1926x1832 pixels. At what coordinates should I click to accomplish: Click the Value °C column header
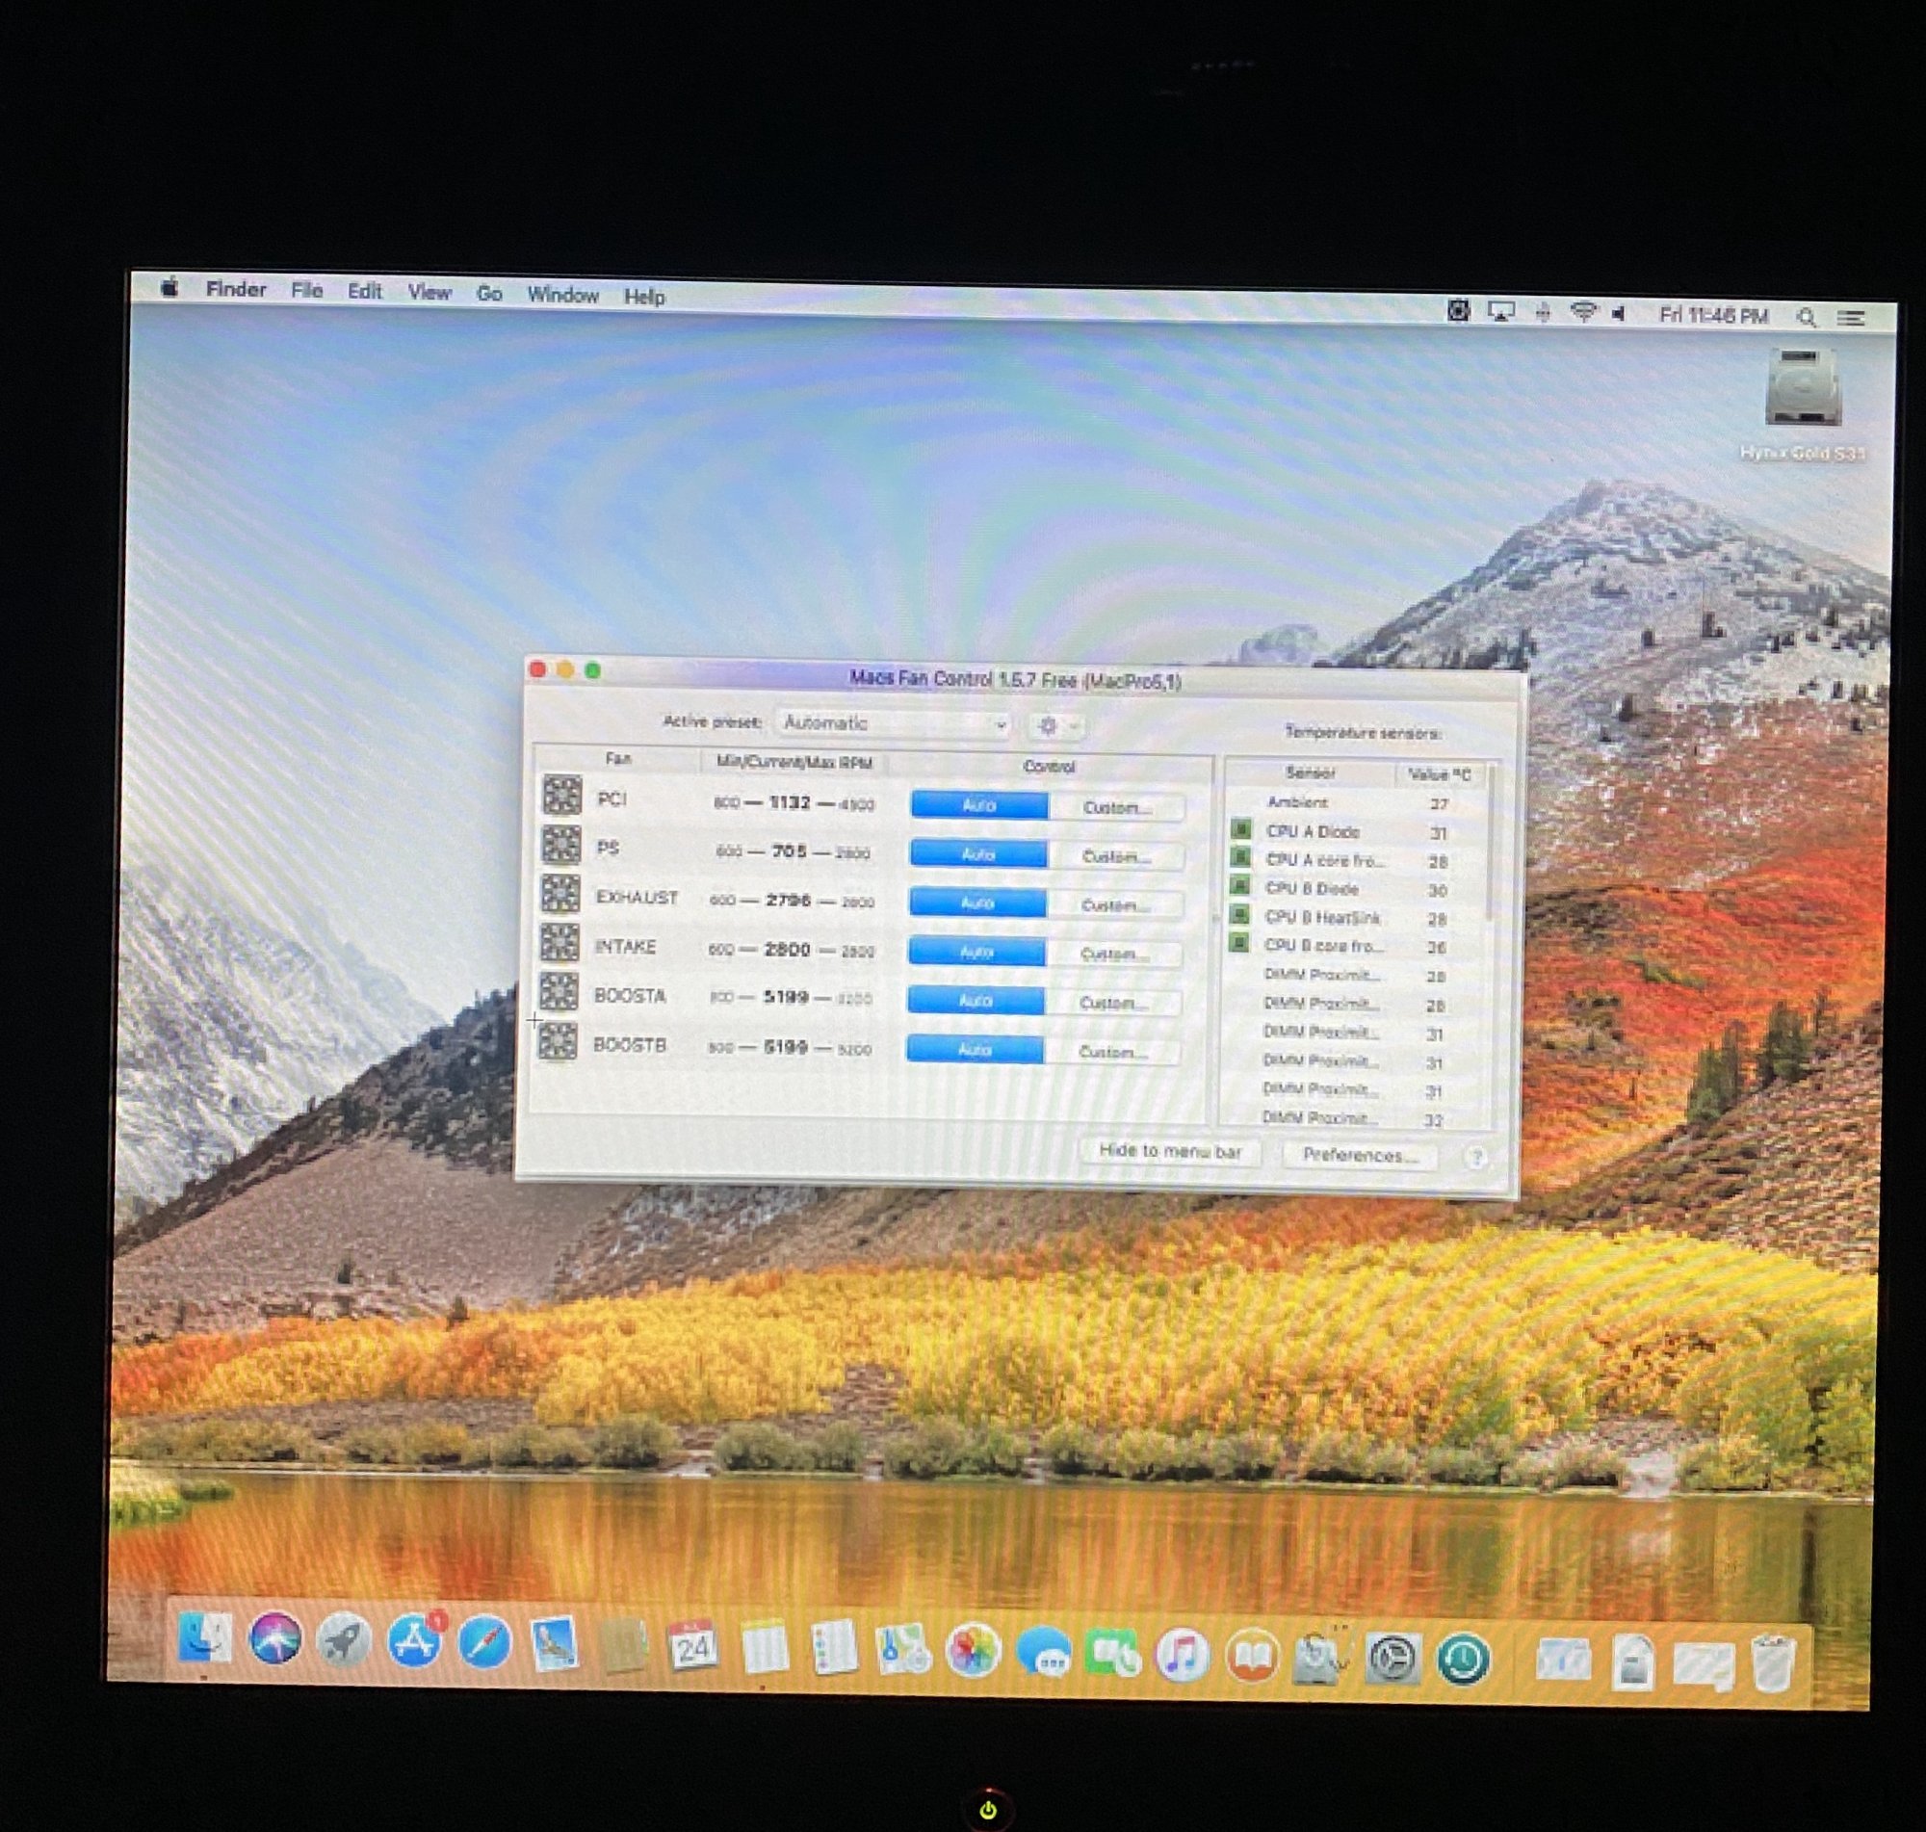click(1439, 774)
